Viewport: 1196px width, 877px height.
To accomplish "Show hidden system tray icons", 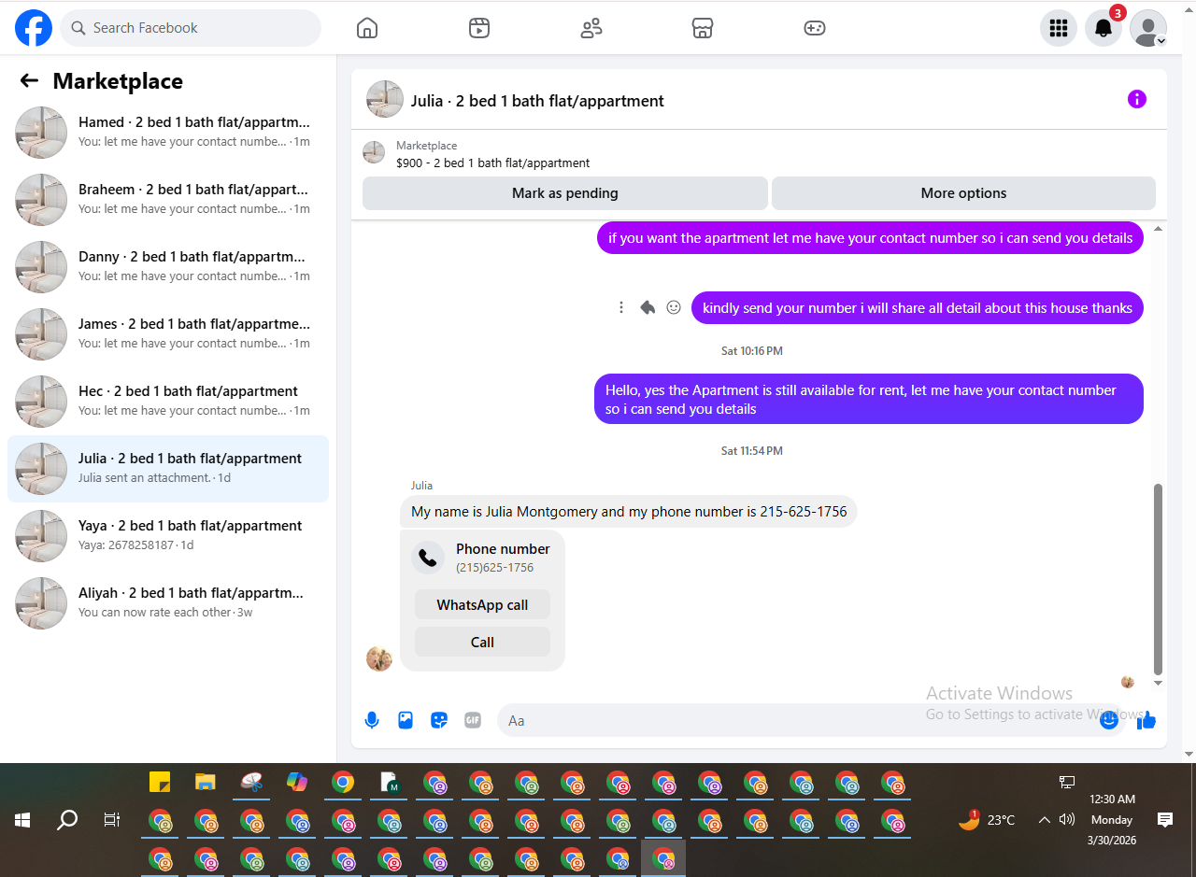I will click(1045, 820).
